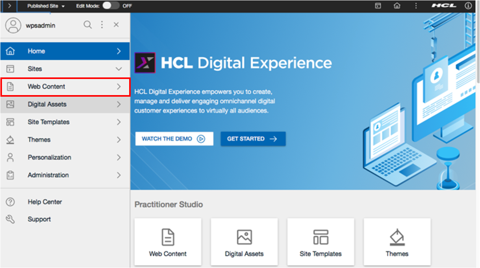480x268 pixels.
Task: Click the top bar home icon
Action: (397, 6)
